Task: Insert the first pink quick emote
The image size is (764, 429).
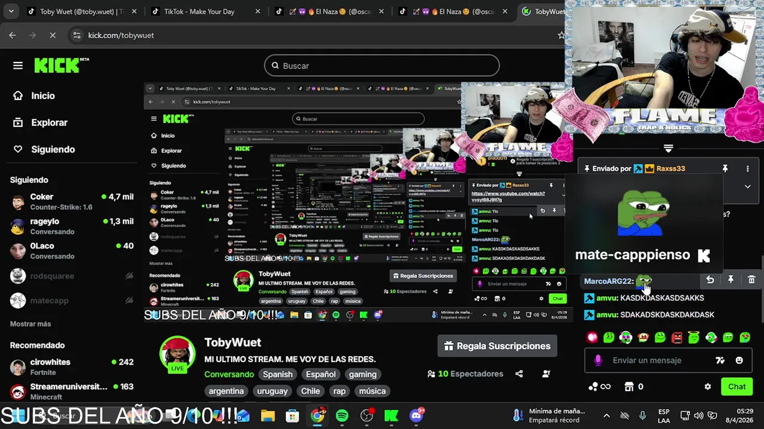Action: (x=592, y=337)
